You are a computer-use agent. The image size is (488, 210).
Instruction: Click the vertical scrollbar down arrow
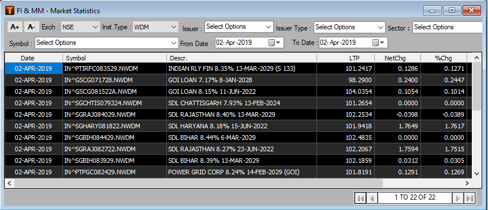pos(476,174)
